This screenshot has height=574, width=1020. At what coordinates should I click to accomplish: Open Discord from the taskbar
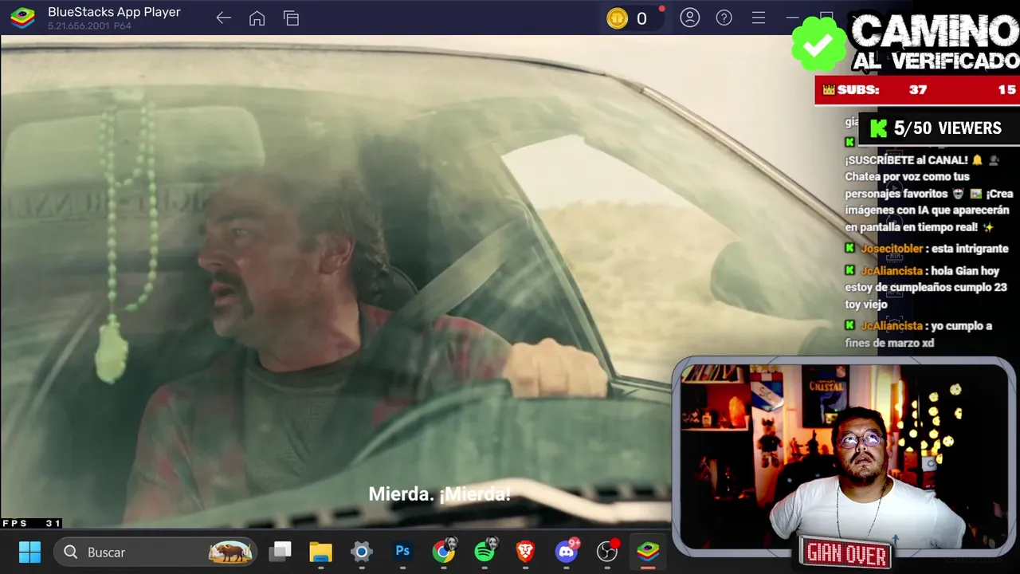pyautogui.click(x=567, y=552)
